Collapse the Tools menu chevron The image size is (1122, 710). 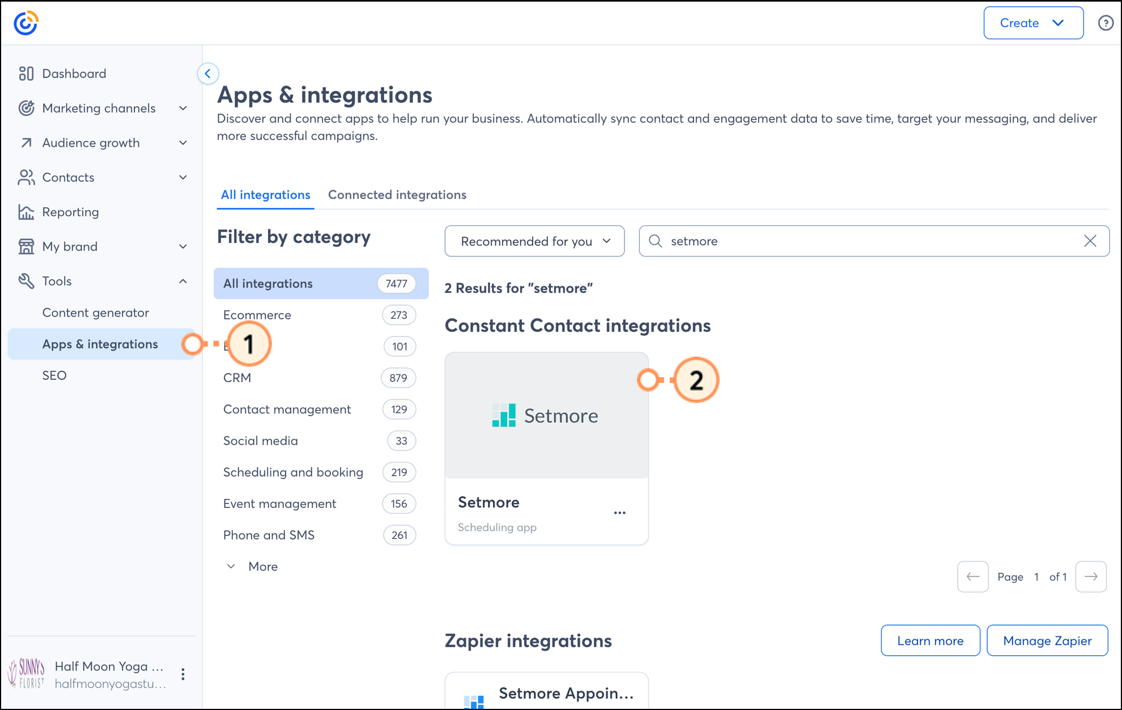[x=183, y=281]
